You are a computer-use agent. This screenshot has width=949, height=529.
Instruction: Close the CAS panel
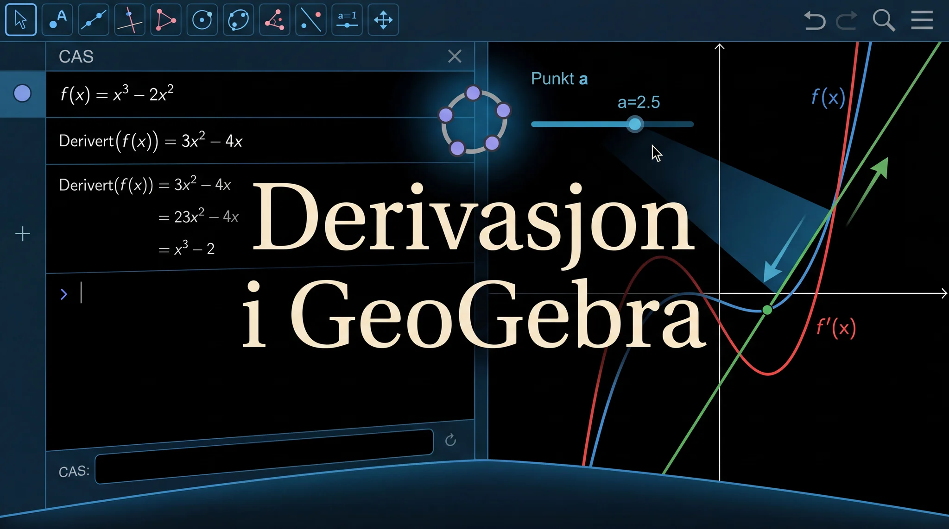[x=455, y=56]
